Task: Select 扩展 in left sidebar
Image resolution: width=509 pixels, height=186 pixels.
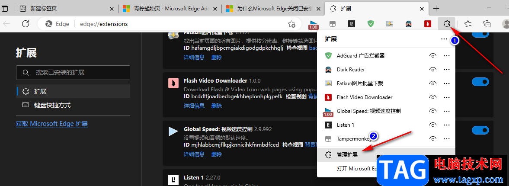Action: click(x=73, y=91)
